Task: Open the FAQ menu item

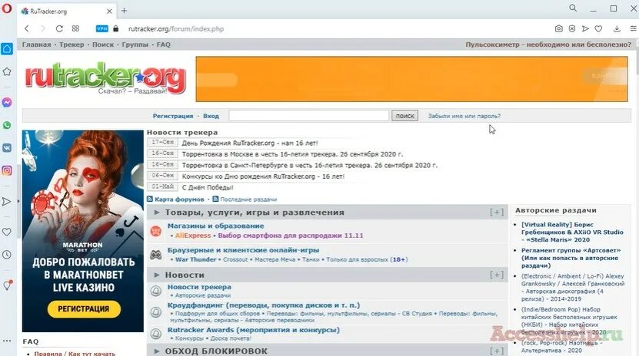Action: pos(164,44)
